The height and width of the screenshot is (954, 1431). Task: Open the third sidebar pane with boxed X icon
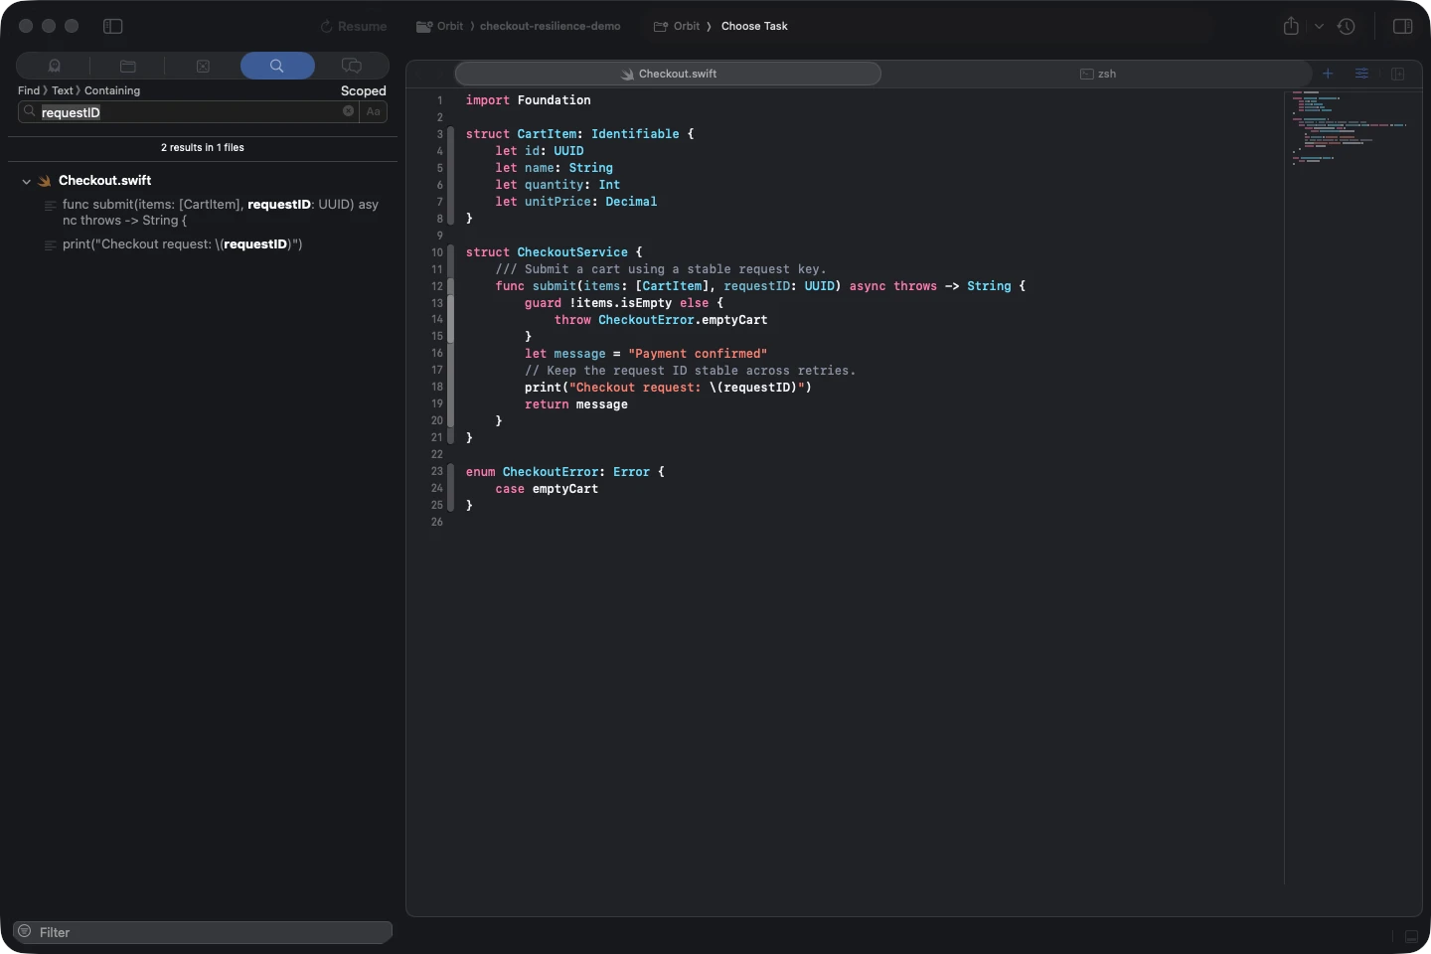[203, 66]
